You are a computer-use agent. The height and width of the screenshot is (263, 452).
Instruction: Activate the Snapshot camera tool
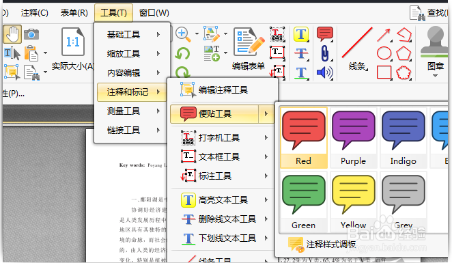point(31,34)
